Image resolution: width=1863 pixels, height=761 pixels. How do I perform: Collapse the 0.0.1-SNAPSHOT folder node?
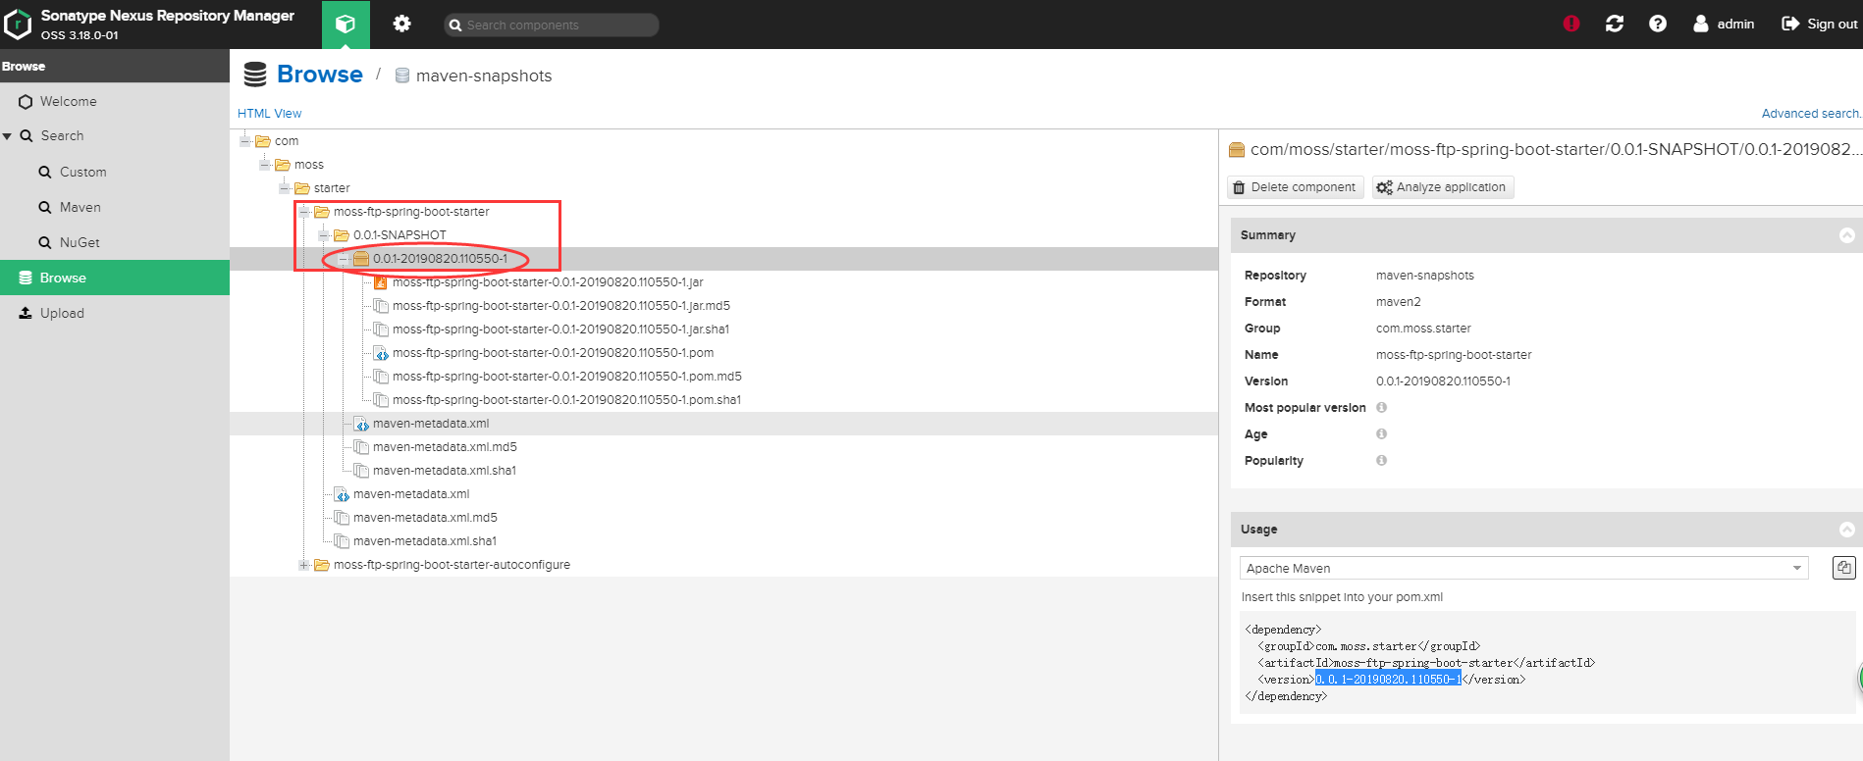[x=324, y=235]
